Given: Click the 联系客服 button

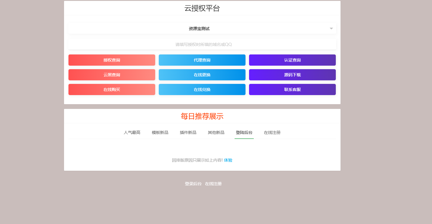Looking at the screenshot, I should 292,89.
